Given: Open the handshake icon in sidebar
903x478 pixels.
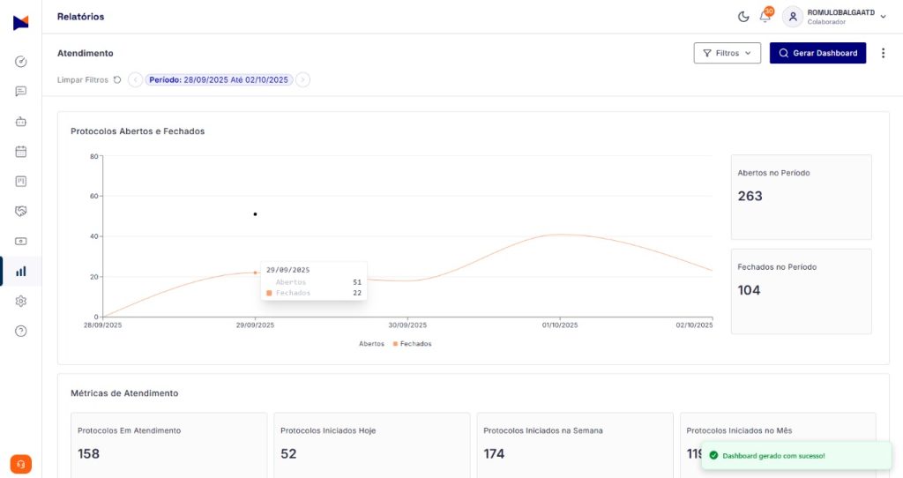Looking at the screenshot, I should [21, 212].
